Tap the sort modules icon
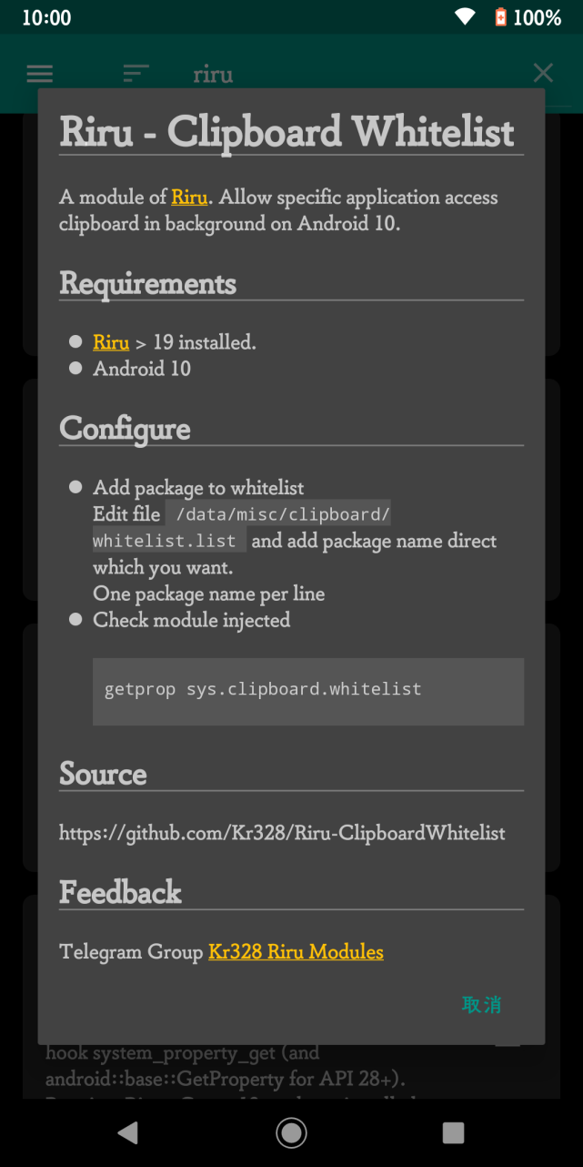583x1167 pixels. tap(136, 74)
